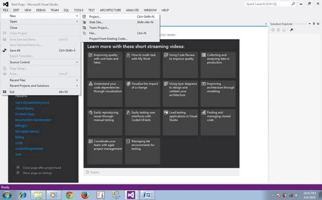Image resolution: width=322 pixels, height=200 pixels.
Task: Select New > Project... menu entry
Action: 121,17
